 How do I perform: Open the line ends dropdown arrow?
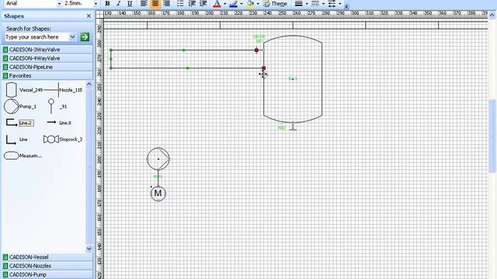click(x=340, y=4)
